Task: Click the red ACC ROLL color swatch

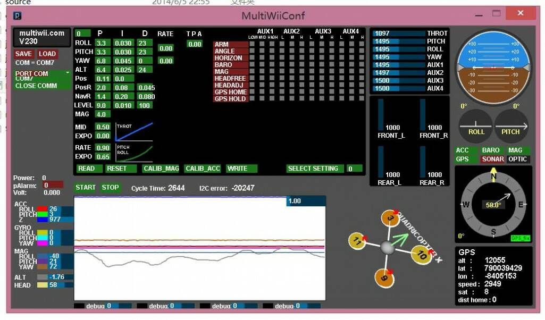Action: [x=42, y=209]
